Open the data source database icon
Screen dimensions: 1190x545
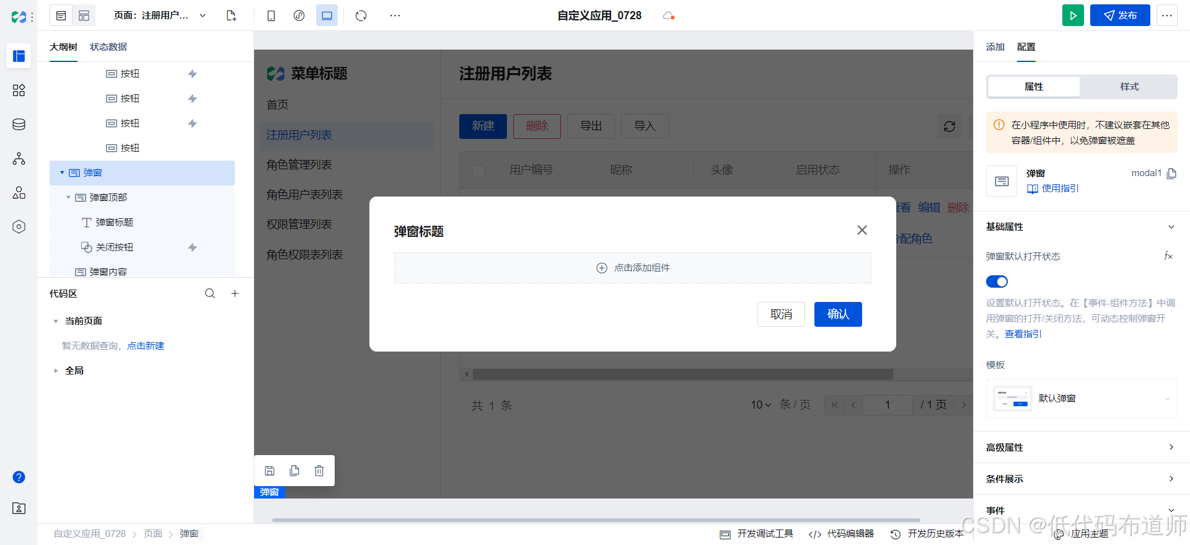click(x=19, y=125)
